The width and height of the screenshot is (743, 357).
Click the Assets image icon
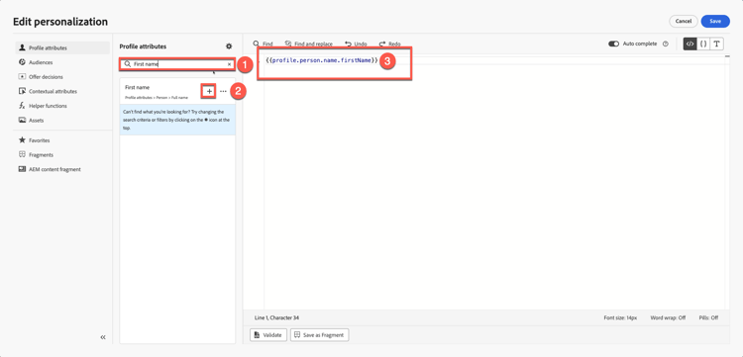[22, 120]
